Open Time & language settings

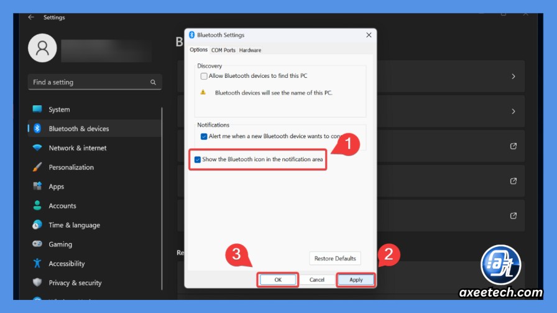(94, 225)
